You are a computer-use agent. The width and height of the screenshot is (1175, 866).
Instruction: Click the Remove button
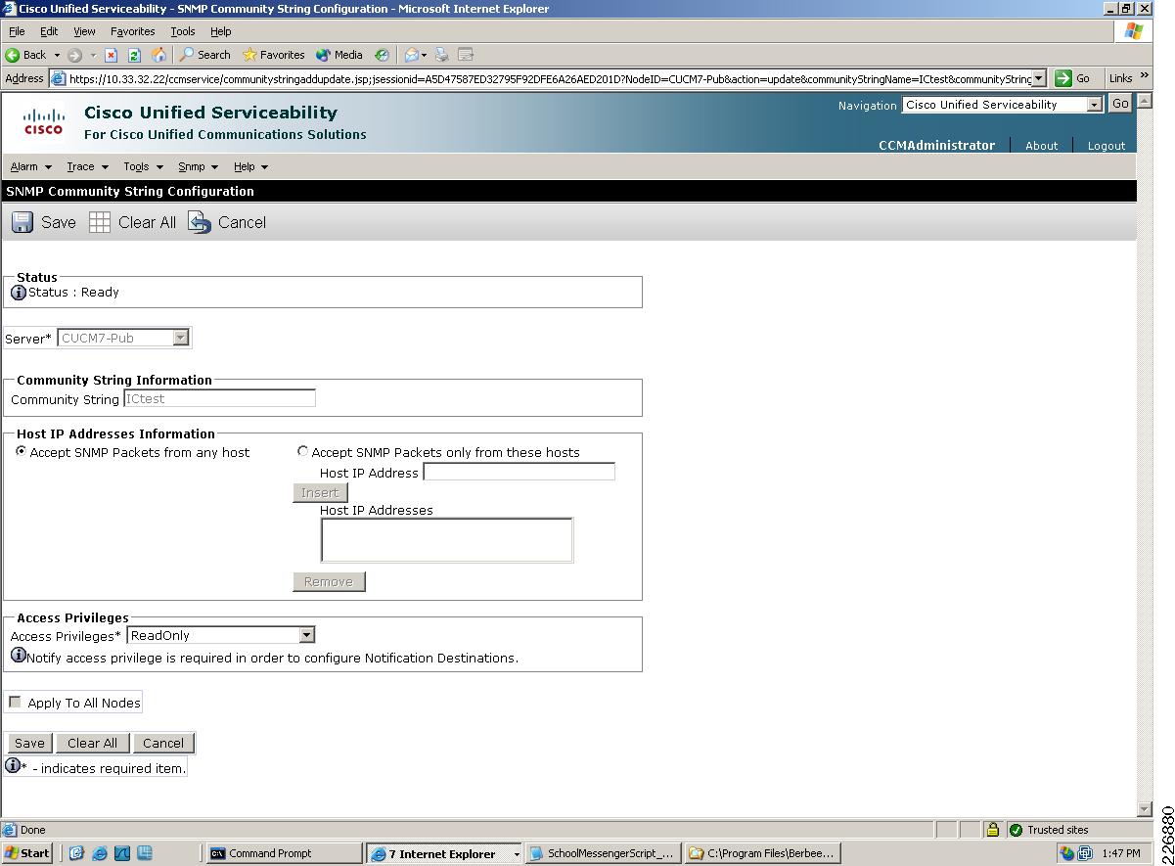[x=329, y=581]
